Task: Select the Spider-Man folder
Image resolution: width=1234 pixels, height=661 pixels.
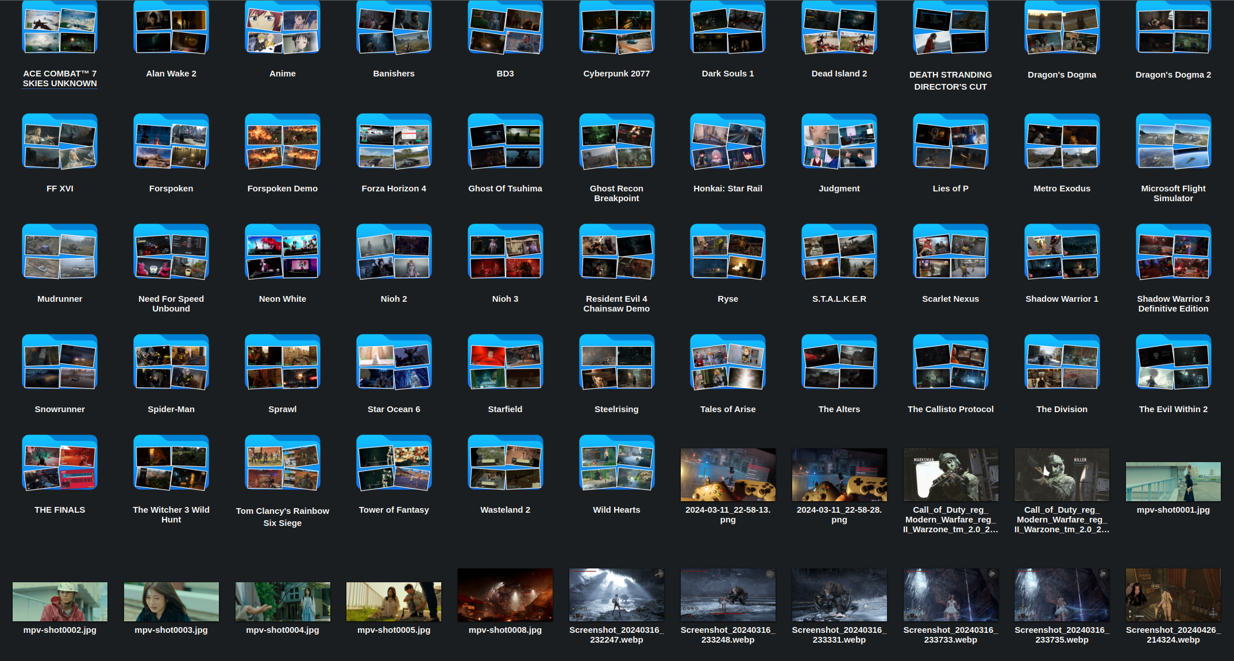Action: (171, 362)
